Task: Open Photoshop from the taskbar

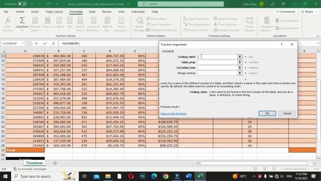Action: (142, 176)
